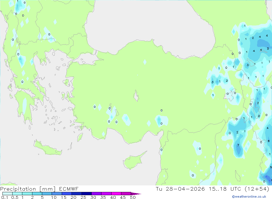272x199 pixels.
Task: Click the island of Crete on the map
Action: (48, 148)
